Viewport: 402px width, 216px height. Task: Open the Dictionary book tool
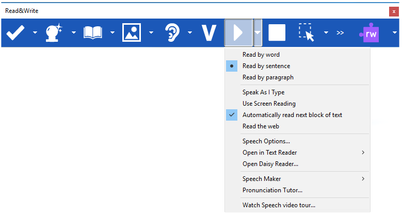click(92, 33)
